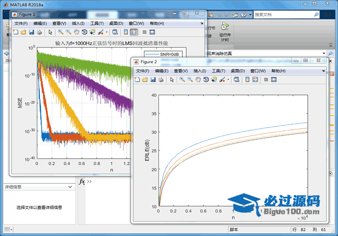Open 帮助(H) menu in Figure 2
The height and width of the screenshot is (236, 338).
[278, 71]
